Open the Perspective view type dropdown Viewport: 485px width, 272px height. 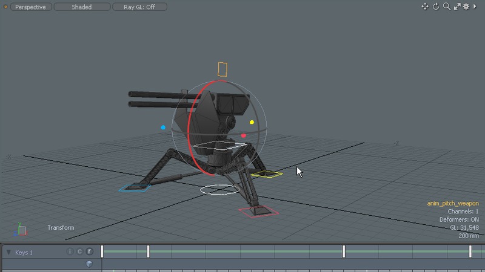[x=30, y=7]
